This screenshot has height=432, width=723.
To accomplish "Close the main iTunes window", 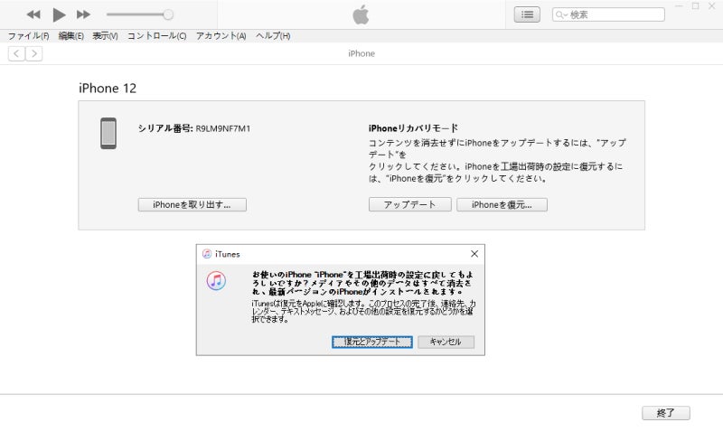I will [x=711, y=6].
